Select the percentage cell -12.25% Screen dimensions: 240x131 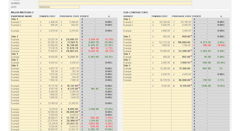point(109,39)
